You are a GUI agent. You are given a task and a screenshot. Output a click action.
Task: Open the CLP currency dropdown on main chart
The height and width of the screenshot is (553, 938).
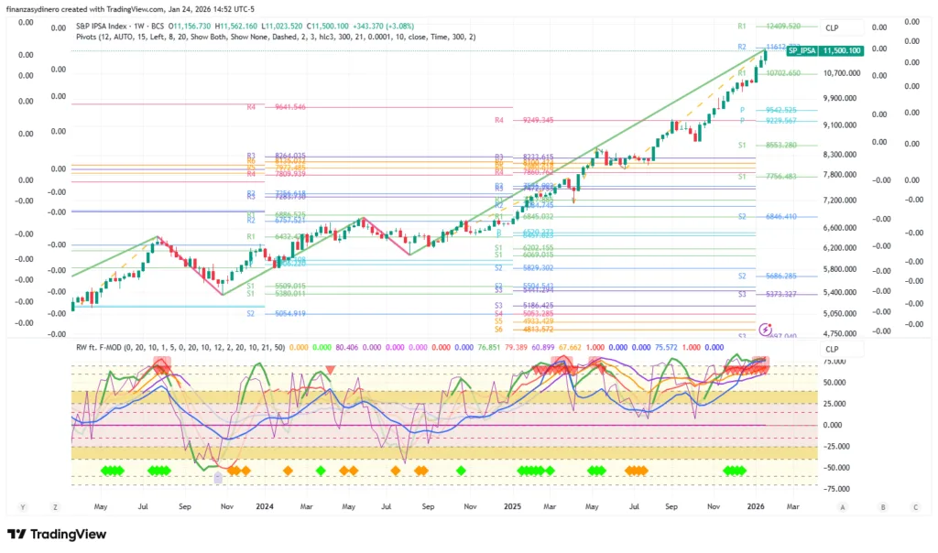[x=832, y=28]
